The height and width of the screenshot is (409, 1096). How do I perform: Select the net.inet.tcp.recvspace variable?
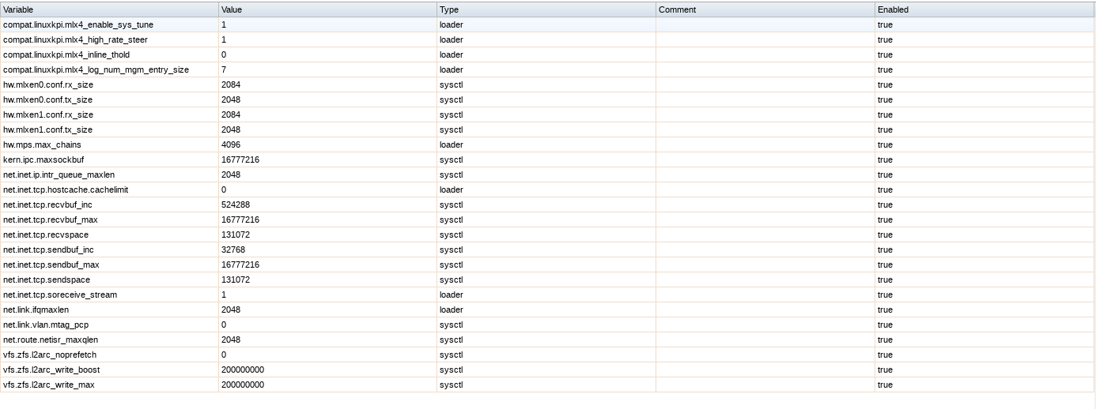point(47,235)
